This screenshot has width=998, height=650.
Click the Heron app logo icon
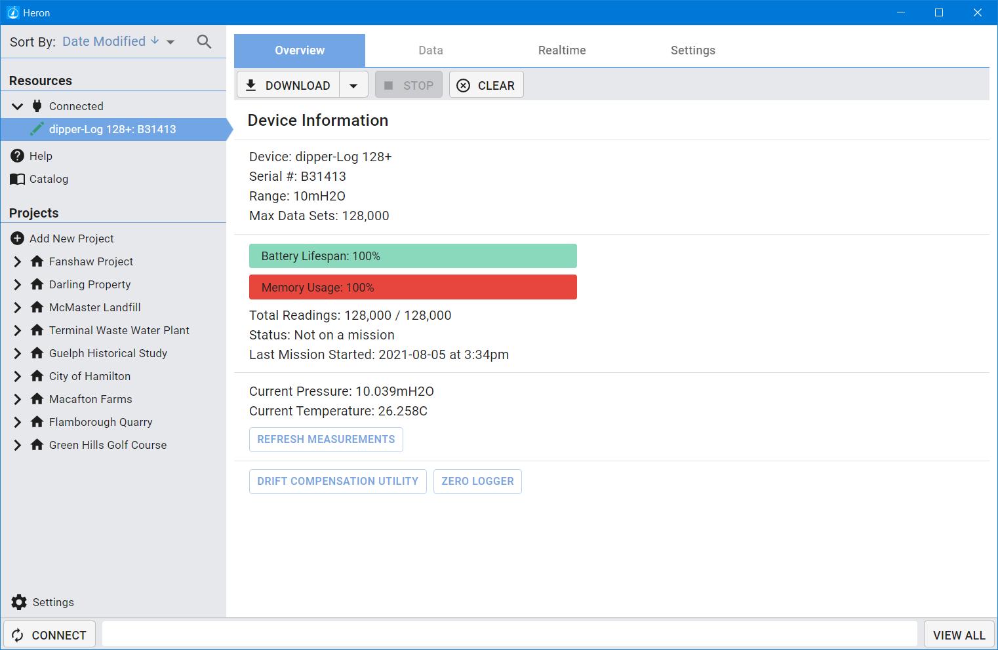(x=12, y=12)
